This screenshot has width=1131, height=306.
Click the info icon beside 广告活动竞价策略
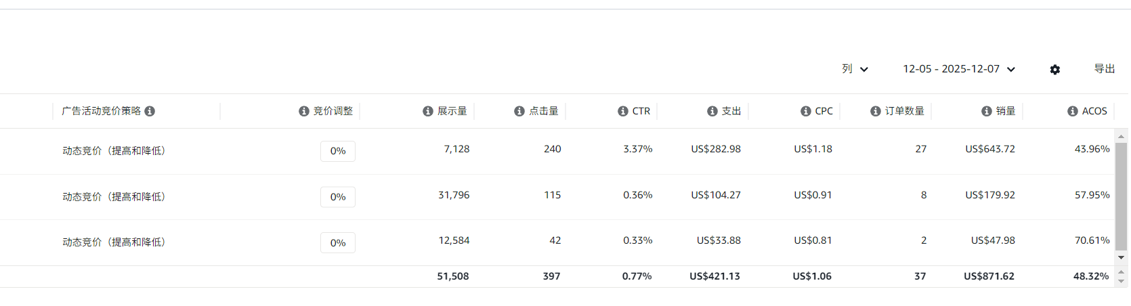click(x=150, y=111)
